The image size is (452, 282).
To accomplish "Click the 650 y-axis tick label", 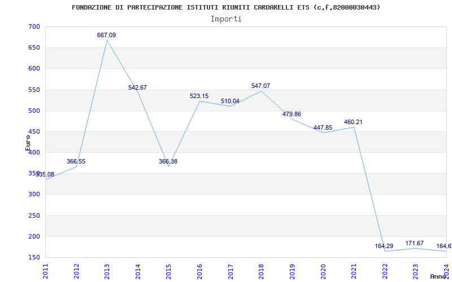I will click(34, 48).
